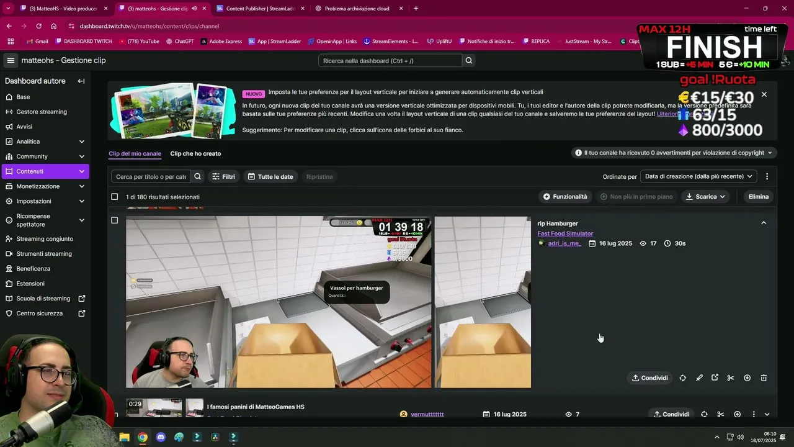794x447 pixels.
Task: Open File Explorer from the taskbar
Action: pyautogui.click(x=124, y=437)
